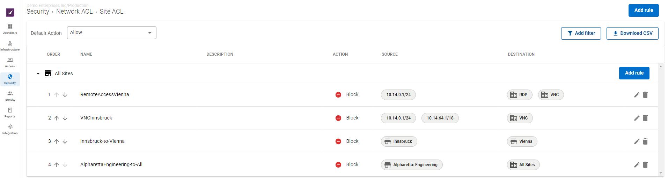Viewport: 668px width, 178px height.
Task: Edit the RemoteAccessVienna rule
Action: [637, 95]
